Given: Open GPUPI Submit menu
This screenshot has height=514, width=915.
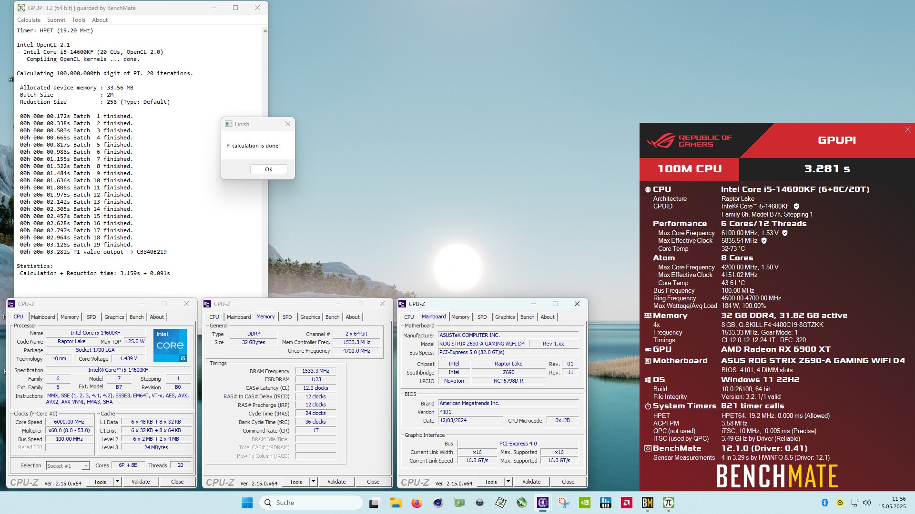Looking at the screenshot, I should (x=56, y=20).
